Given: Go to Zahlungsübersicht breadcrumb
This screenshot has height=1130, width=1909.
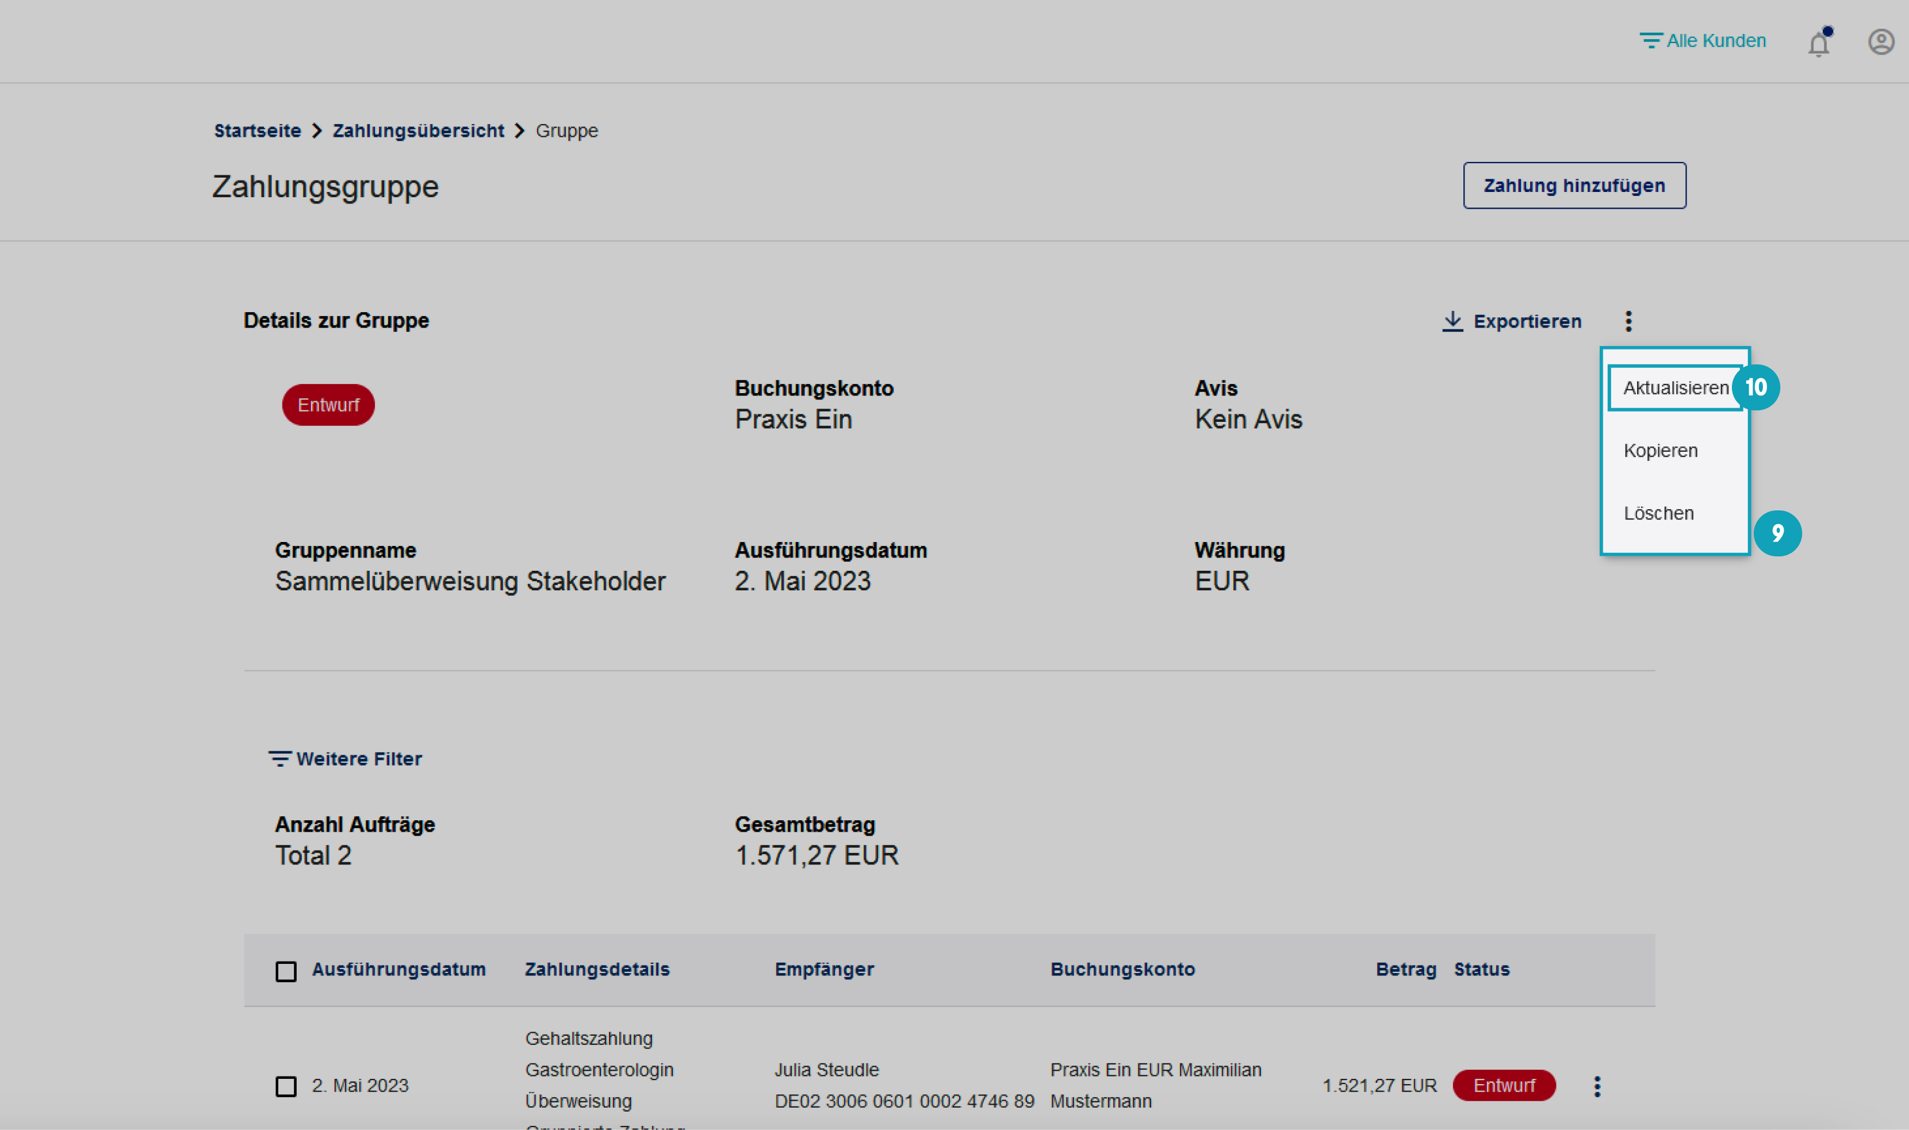Looking at the screenshot, I should 418,131.
